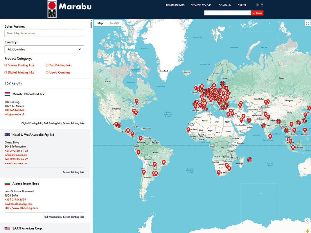Click the Marabu logo in the header
The image size is (311, 233).
(x=70, y=9)
